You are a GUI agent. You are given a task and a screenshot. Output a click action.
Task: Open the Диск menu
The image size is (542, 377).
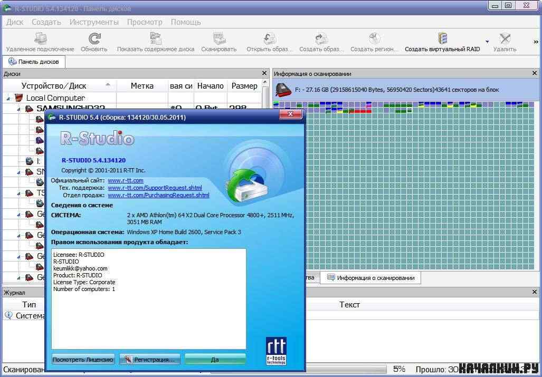[15, 22]
